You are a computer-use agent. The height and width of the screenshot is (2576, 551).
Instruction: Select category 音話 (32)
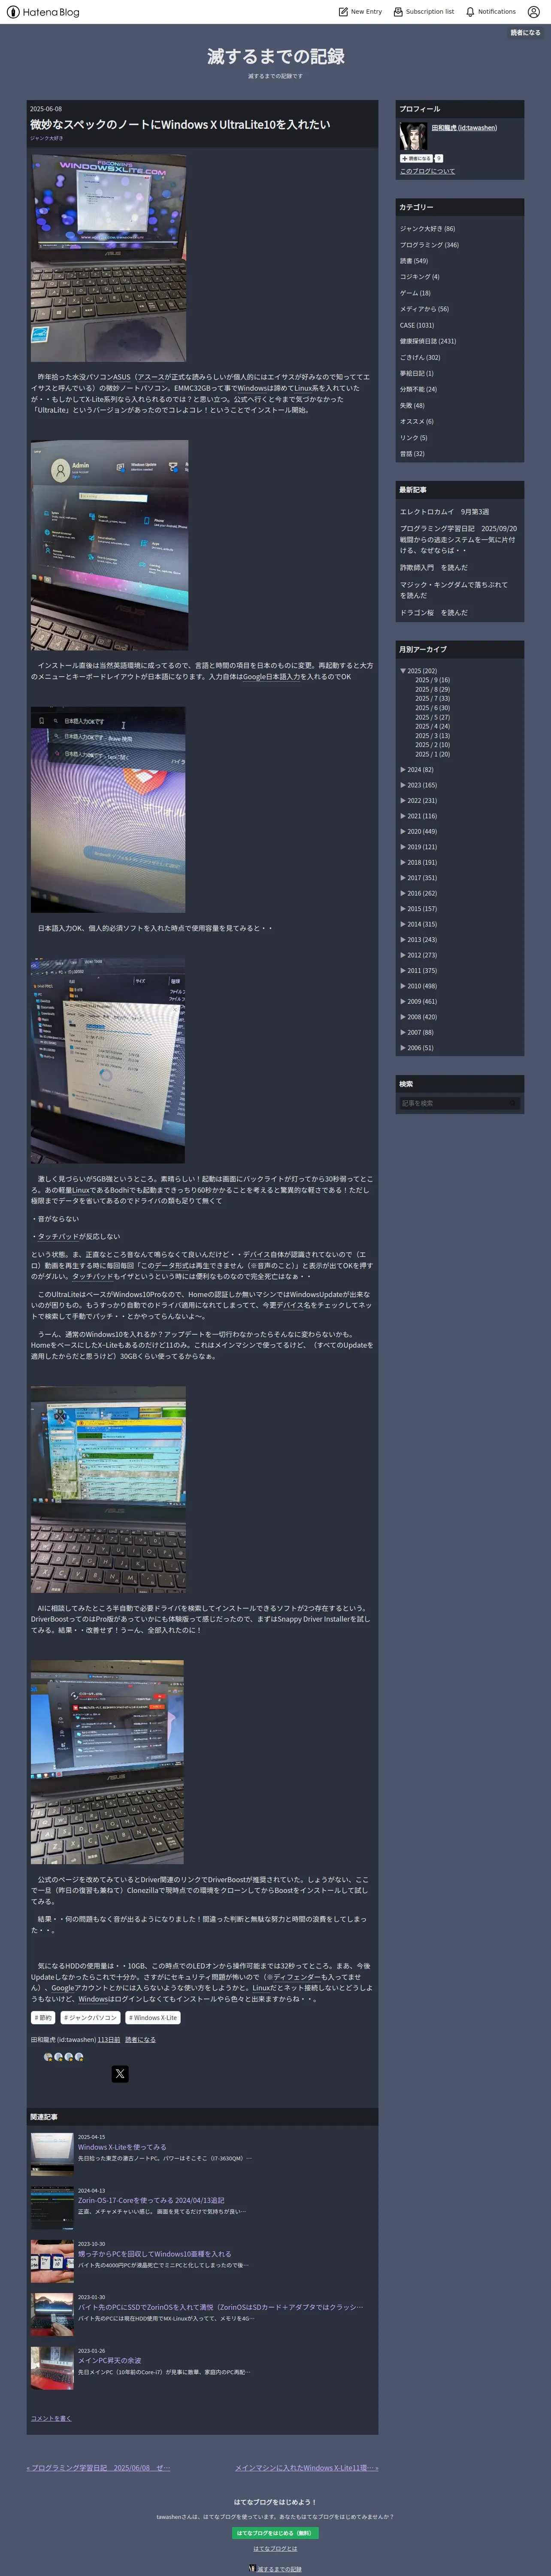pos(412,453)
